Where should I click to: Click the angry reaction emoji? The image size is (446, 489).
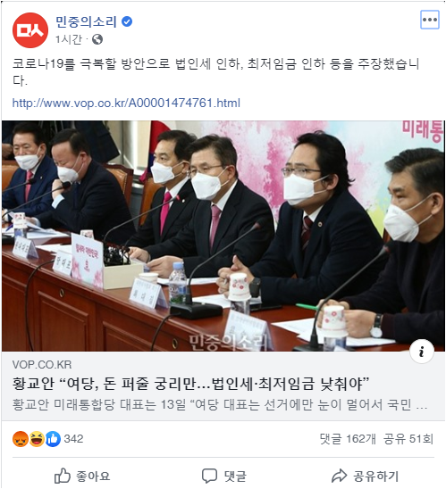tap(21, 439)
